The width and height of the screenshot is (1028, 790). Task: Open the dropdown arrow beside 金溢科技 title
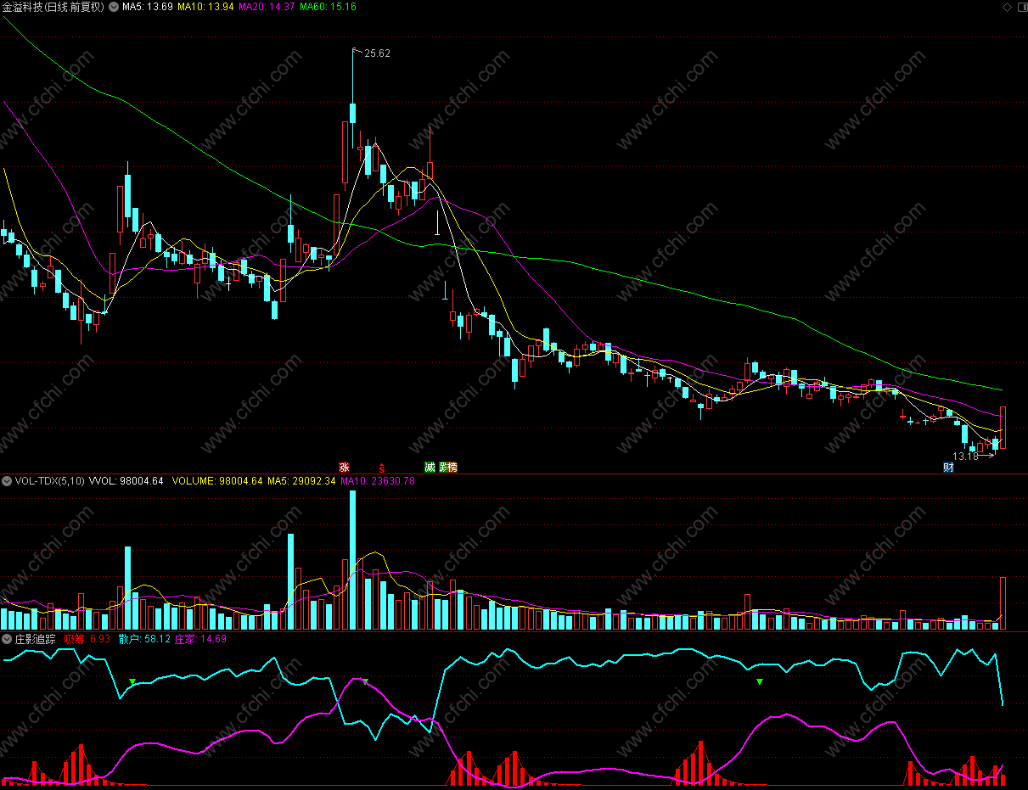click(114, 7)
